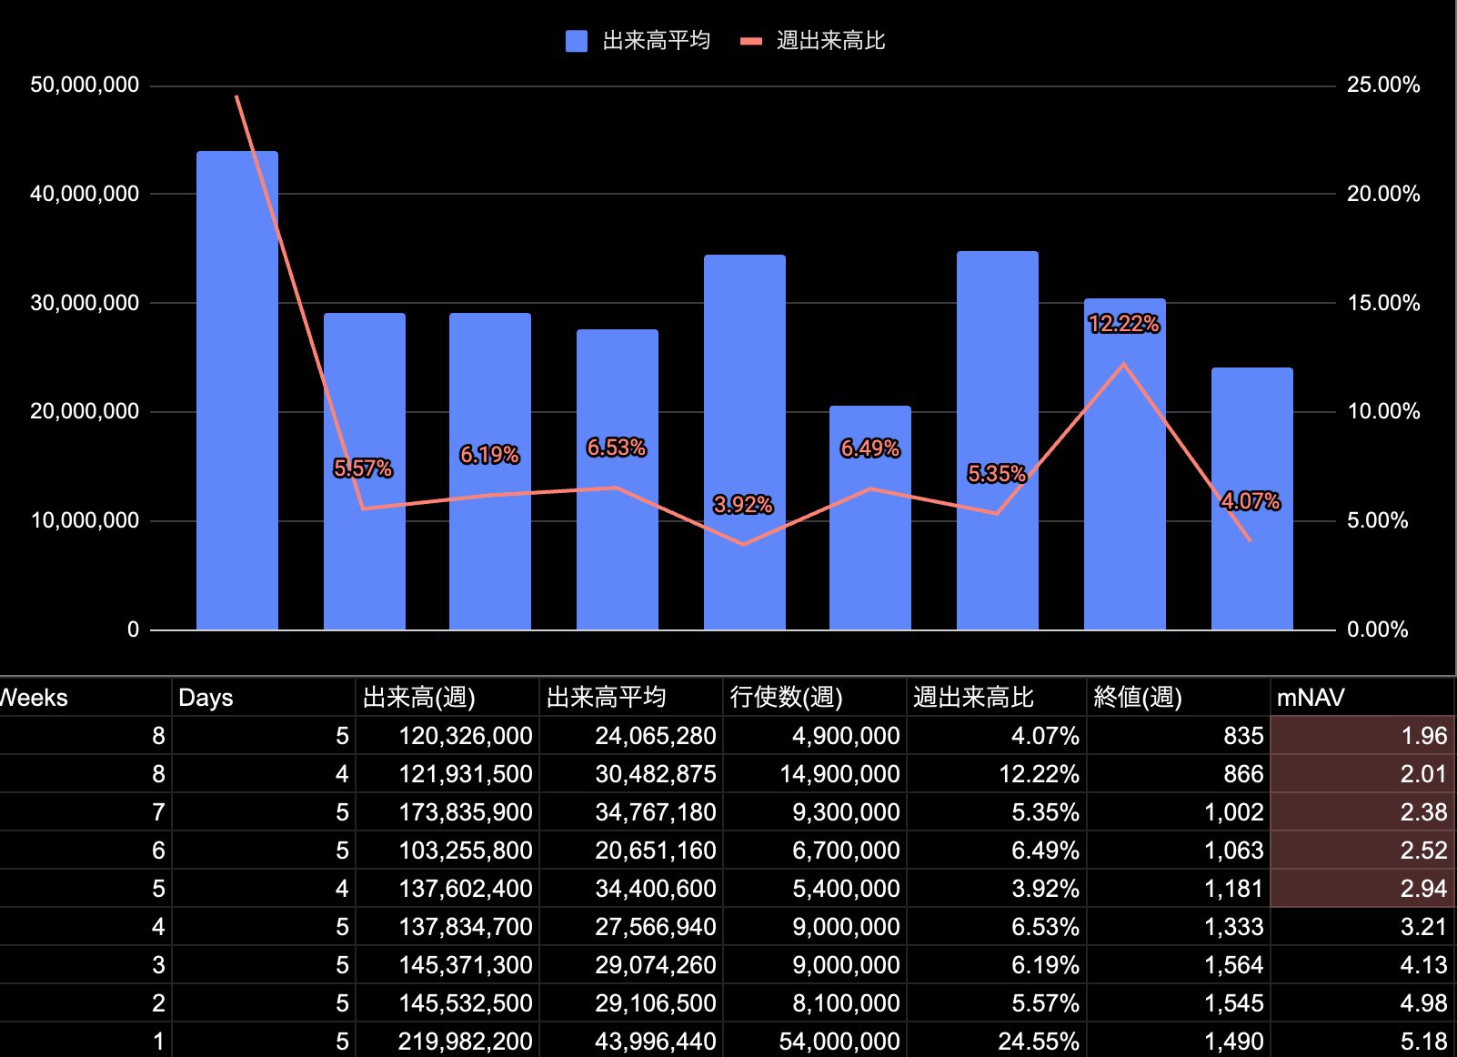The image size is (1457, 1057).
Task: Select the mNAV cell 4.13
Action: 1362,965
